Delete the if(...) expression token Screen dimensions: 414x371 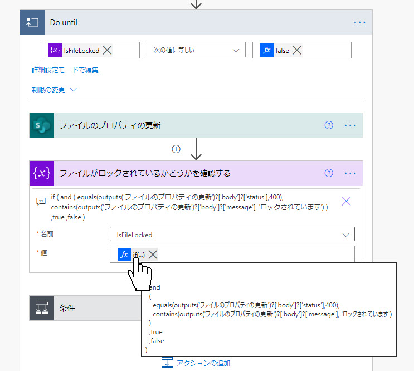[x=153, y=255]
